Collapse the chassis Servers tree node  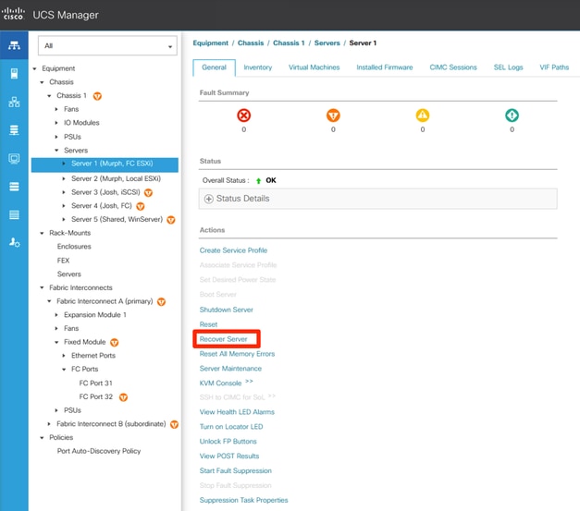[x=56, y=151]
